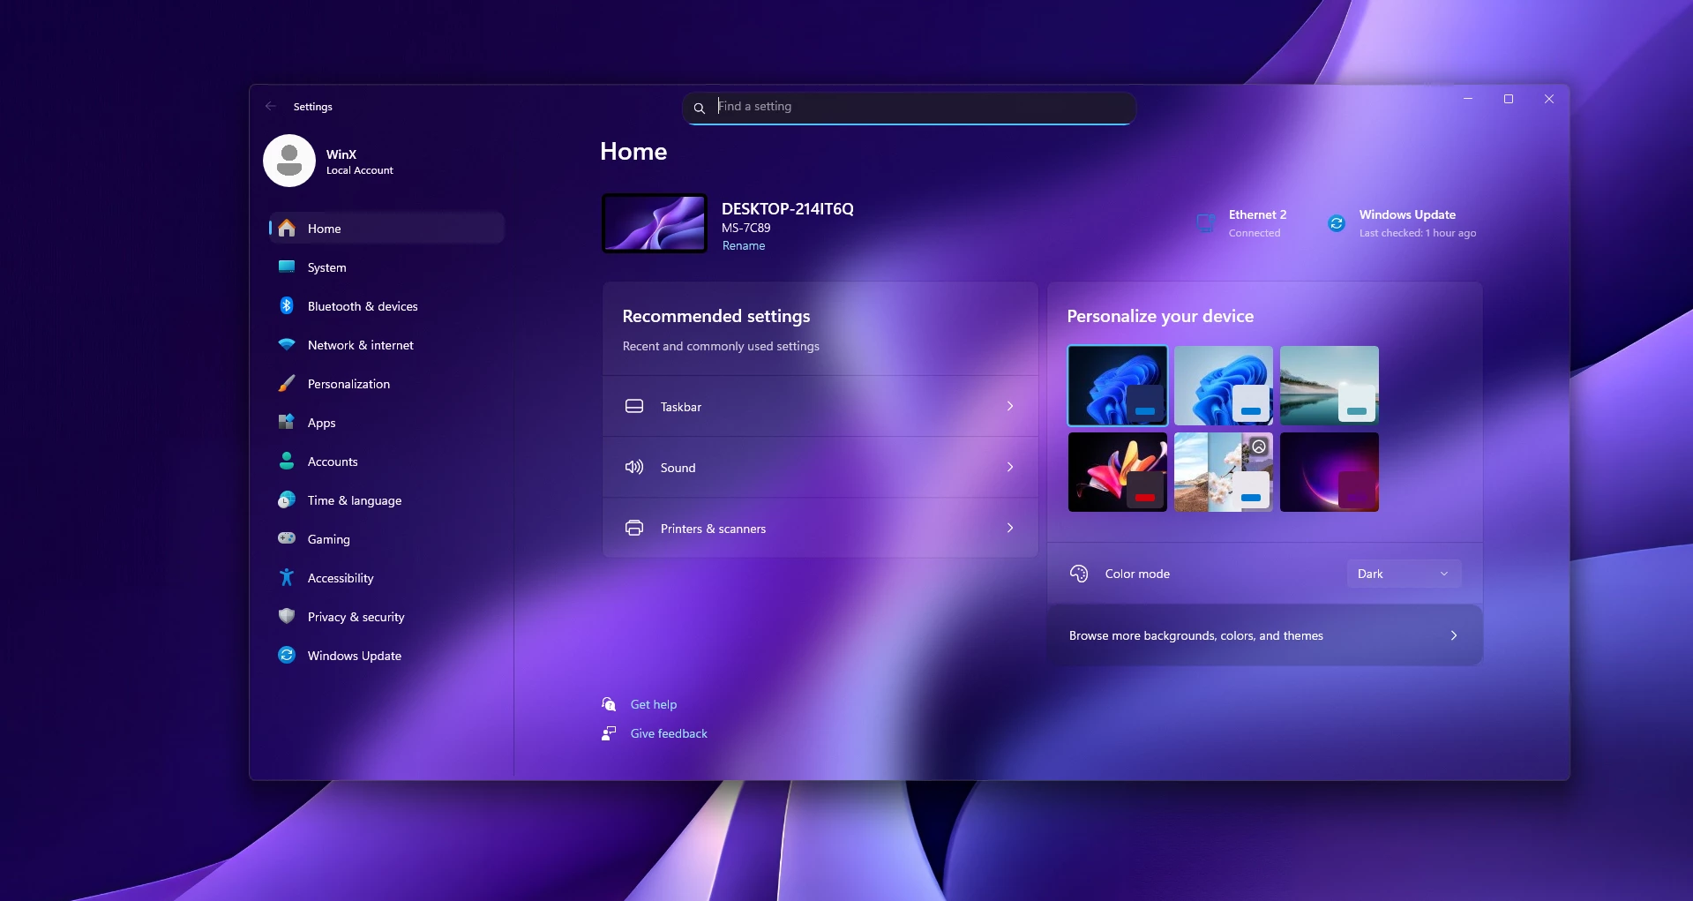
Task: Open System settings page
Action: pos(386,267)
